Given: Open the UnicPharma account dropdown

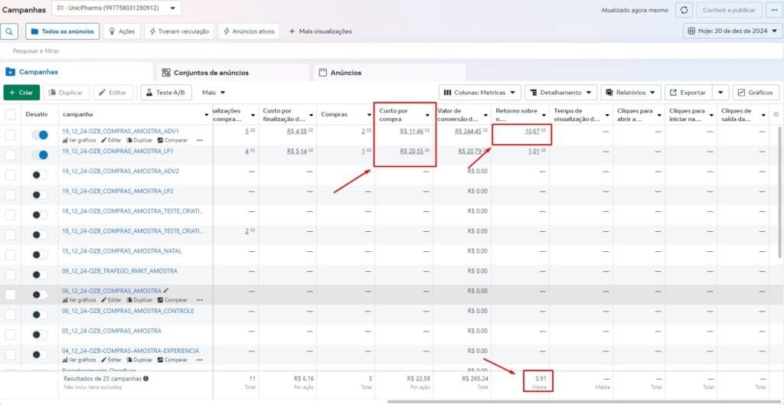Looking at the screenshot, I should [x=116, y=8].
